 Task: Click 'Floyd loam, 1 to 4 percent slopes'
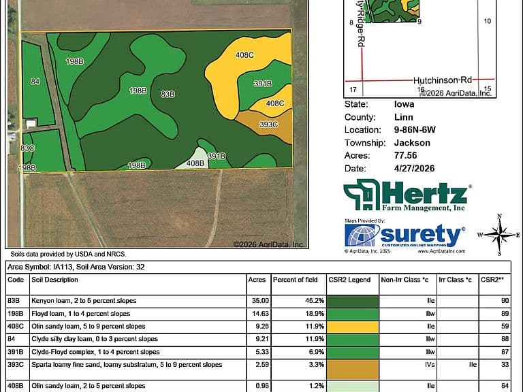point(81,314)
